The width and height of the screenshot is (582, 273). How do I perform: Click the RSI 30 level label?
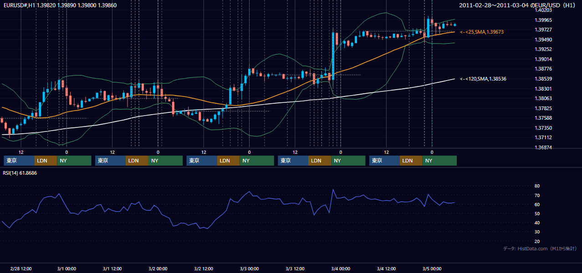tap(537, 232)
